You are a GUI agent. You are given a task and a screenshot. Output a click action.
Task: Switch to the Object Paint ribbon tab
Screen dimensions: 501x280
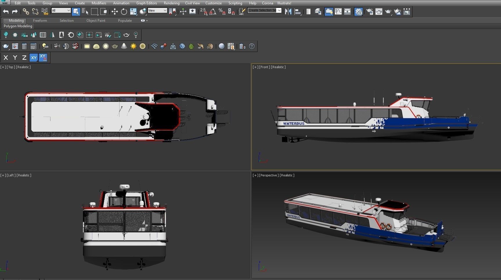[96, 21]
